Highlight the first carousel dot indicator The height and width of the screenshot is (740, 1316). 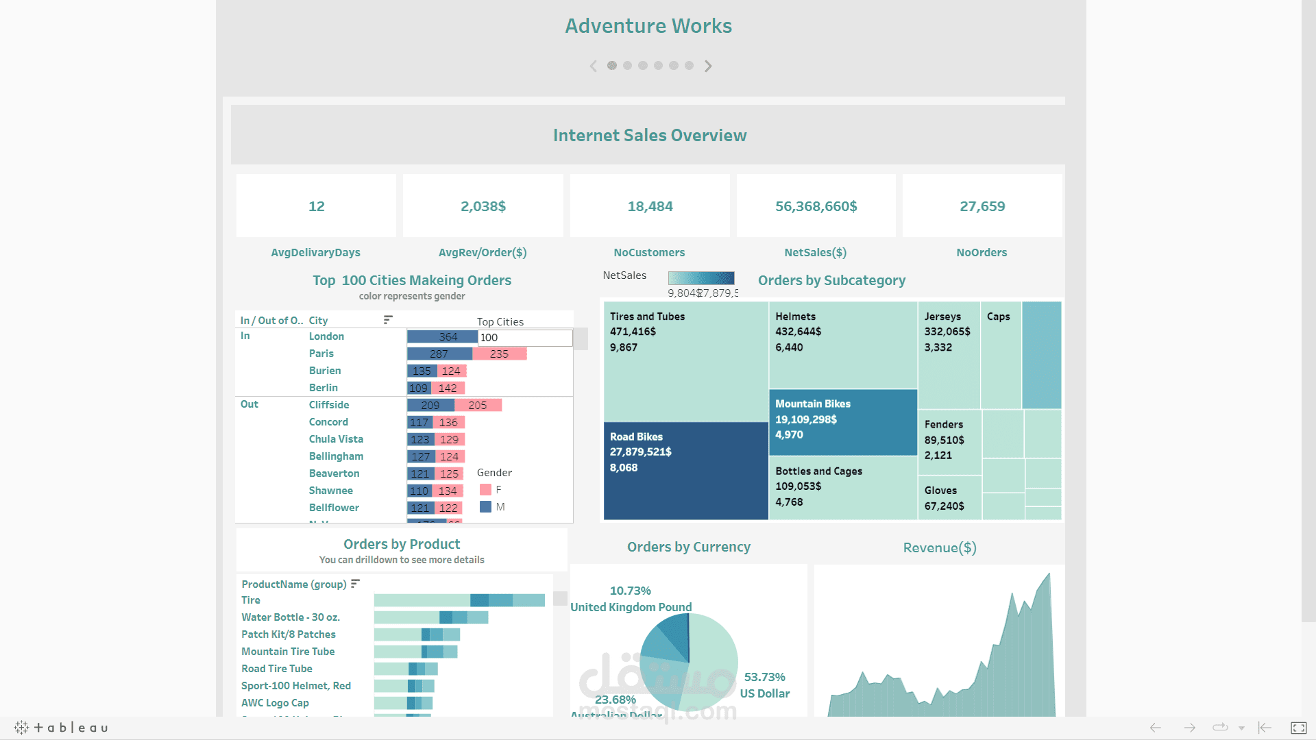coord(611,65)
